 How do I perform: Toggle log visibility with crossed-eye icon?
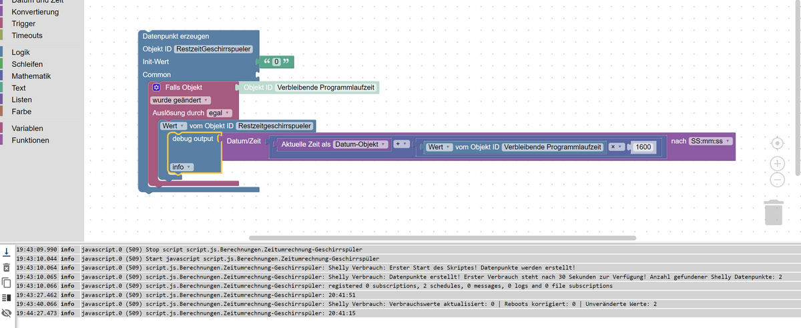point(6,313)
